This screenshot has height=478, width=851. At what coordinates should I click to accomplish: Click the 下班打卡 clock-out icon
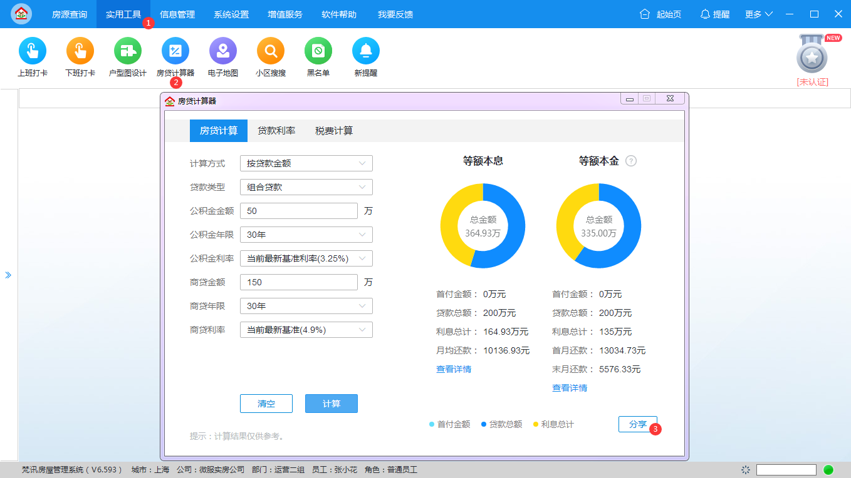click(80, 51)
